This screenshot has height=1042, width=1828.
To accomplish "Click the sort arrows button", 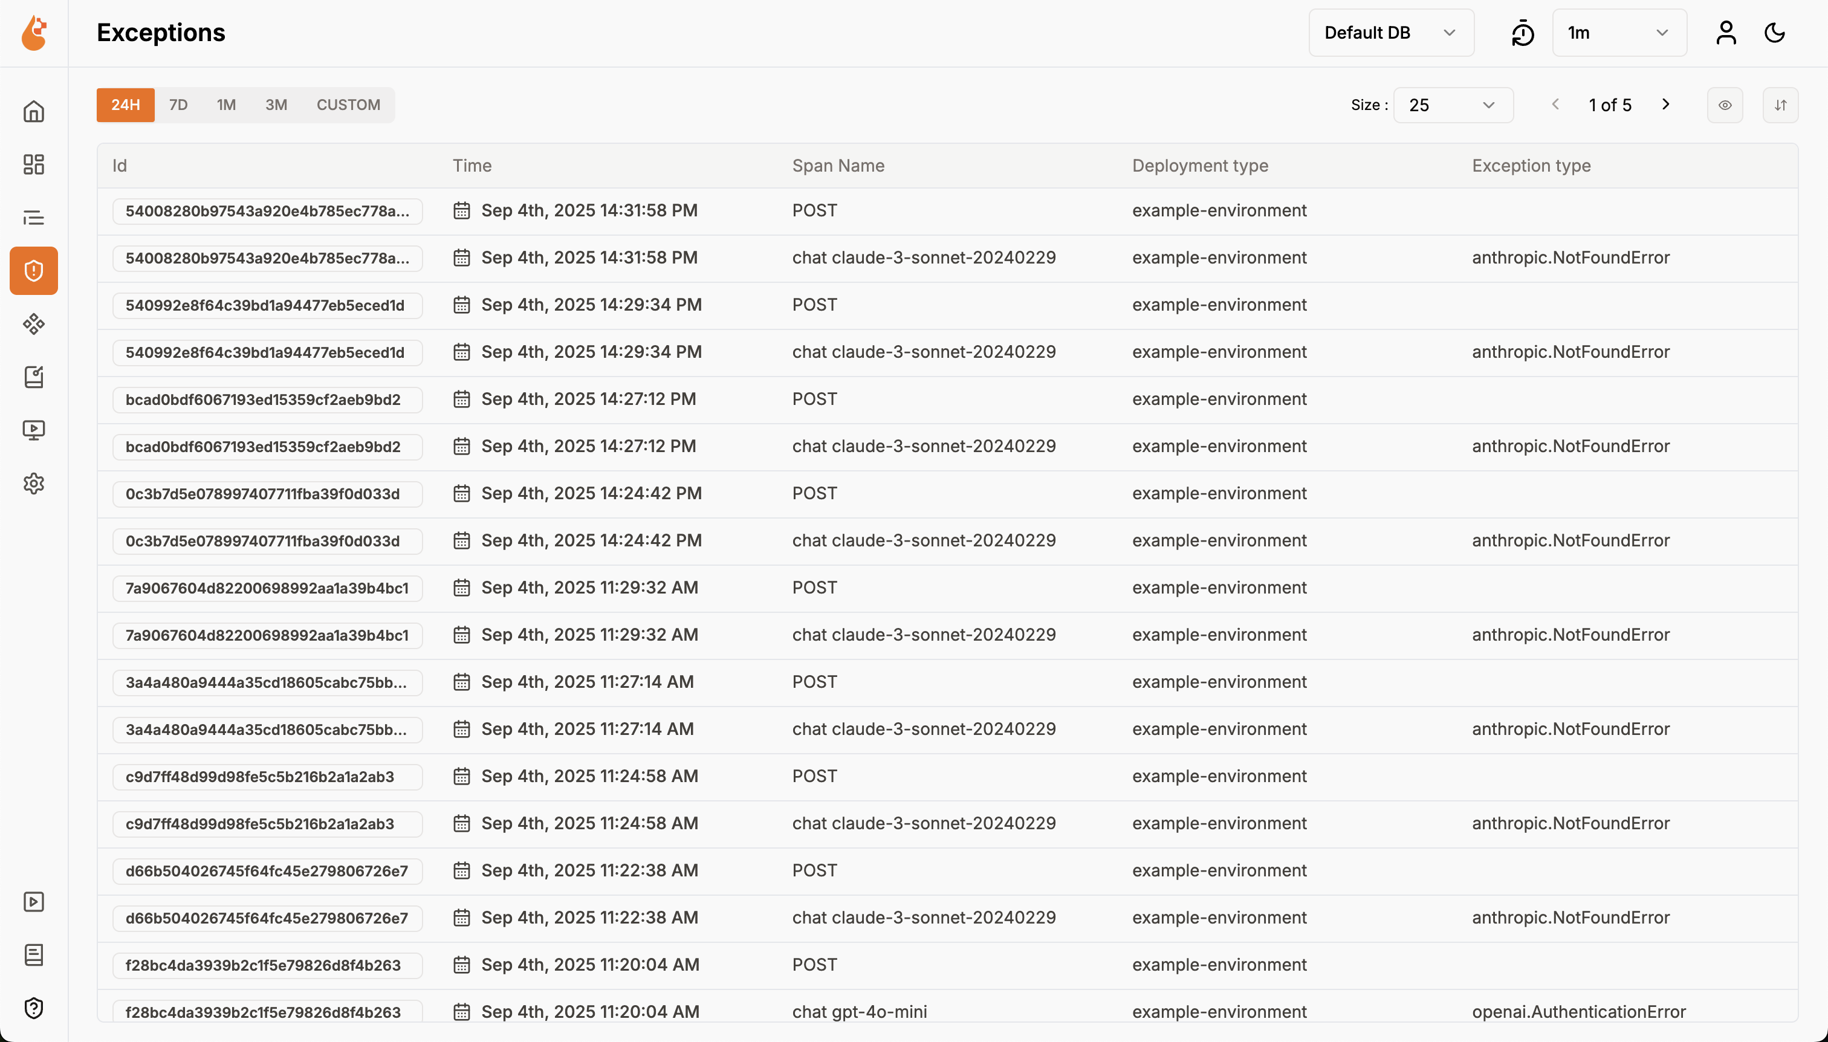I will click(1781, 105).
